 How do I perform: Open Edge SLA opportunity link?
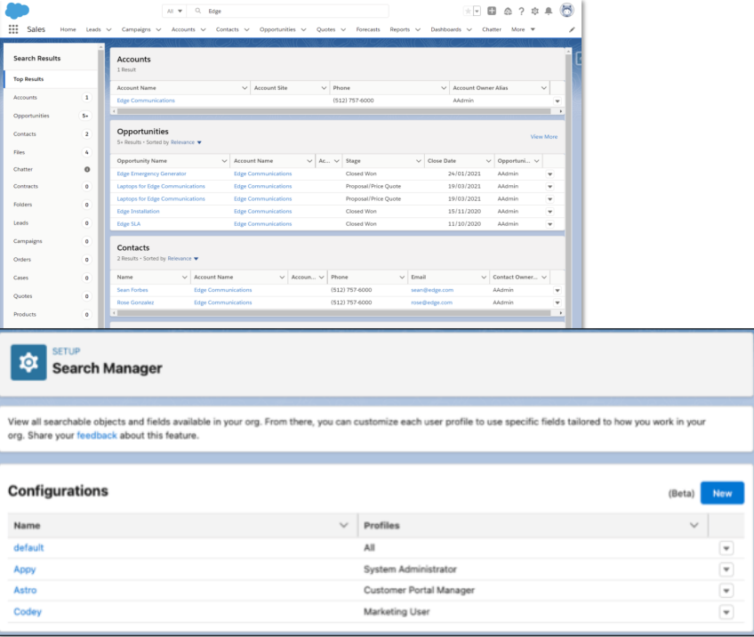point(129,223)
